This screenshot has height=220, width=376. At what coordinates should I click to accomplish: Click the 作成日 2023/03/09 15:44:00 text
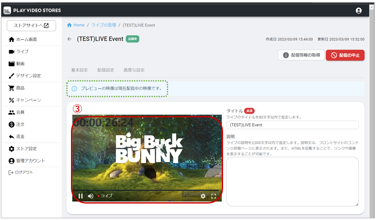click(289, 39)
